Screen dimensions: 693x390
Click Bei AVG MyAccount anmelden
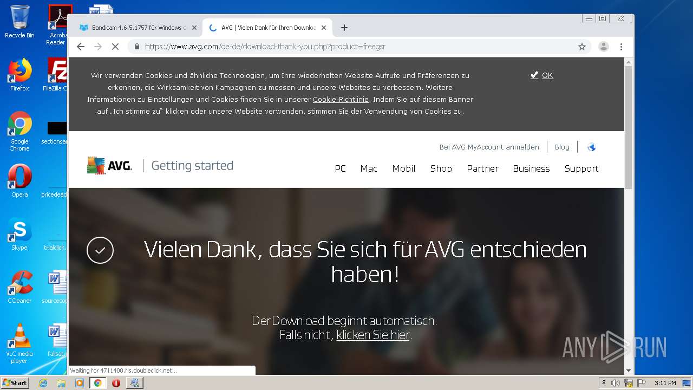click(489, 147)
